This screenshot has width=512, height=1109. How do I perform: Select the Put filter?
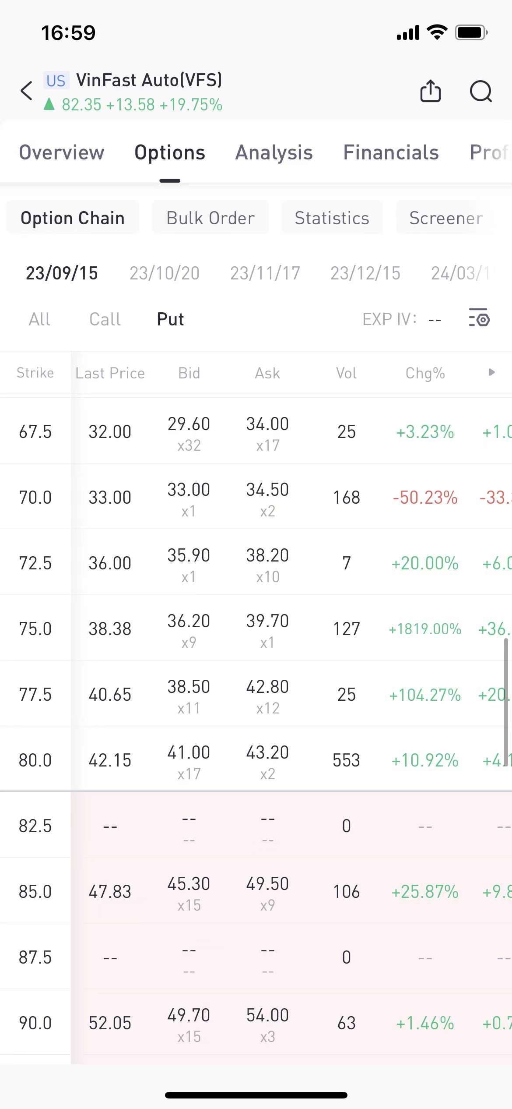click(x=170, y=319)
